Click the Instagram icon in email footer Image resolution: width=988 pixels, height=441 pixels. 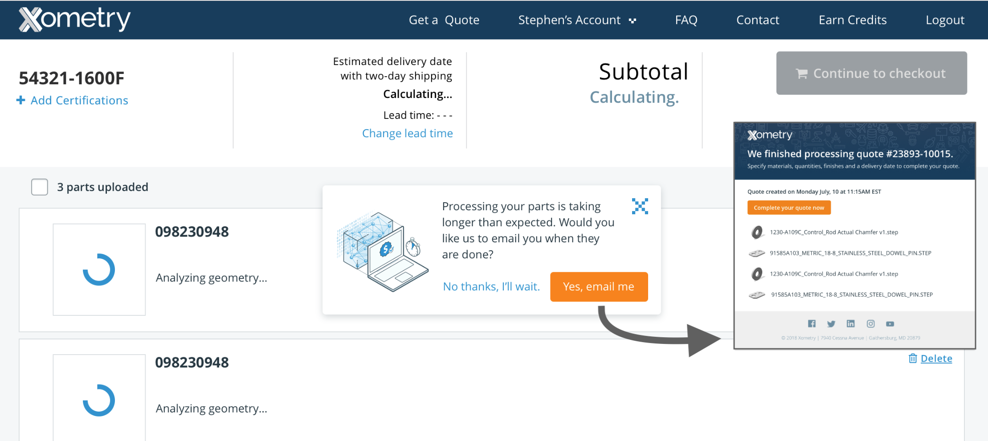(x=870, y=324)
